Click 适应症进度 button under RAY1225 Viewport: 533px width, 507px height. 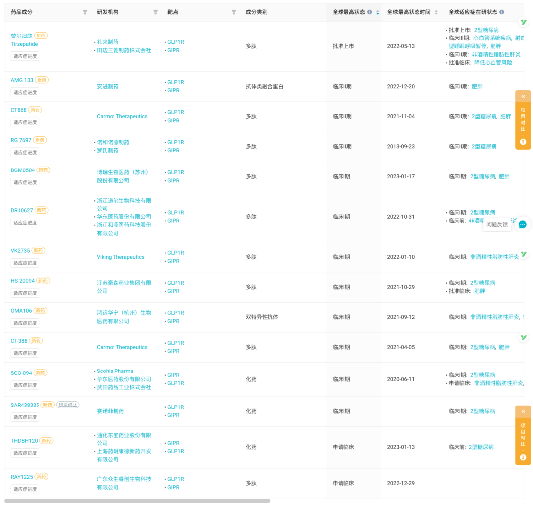tap(25, 489)
